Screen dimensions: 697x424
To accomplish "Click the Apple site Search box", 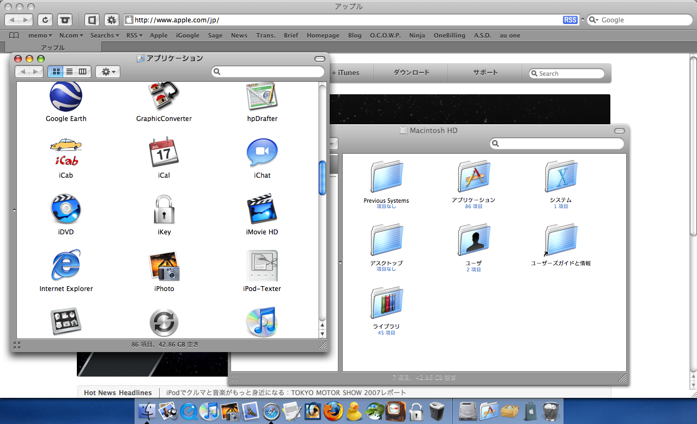I will coord(567,74).
